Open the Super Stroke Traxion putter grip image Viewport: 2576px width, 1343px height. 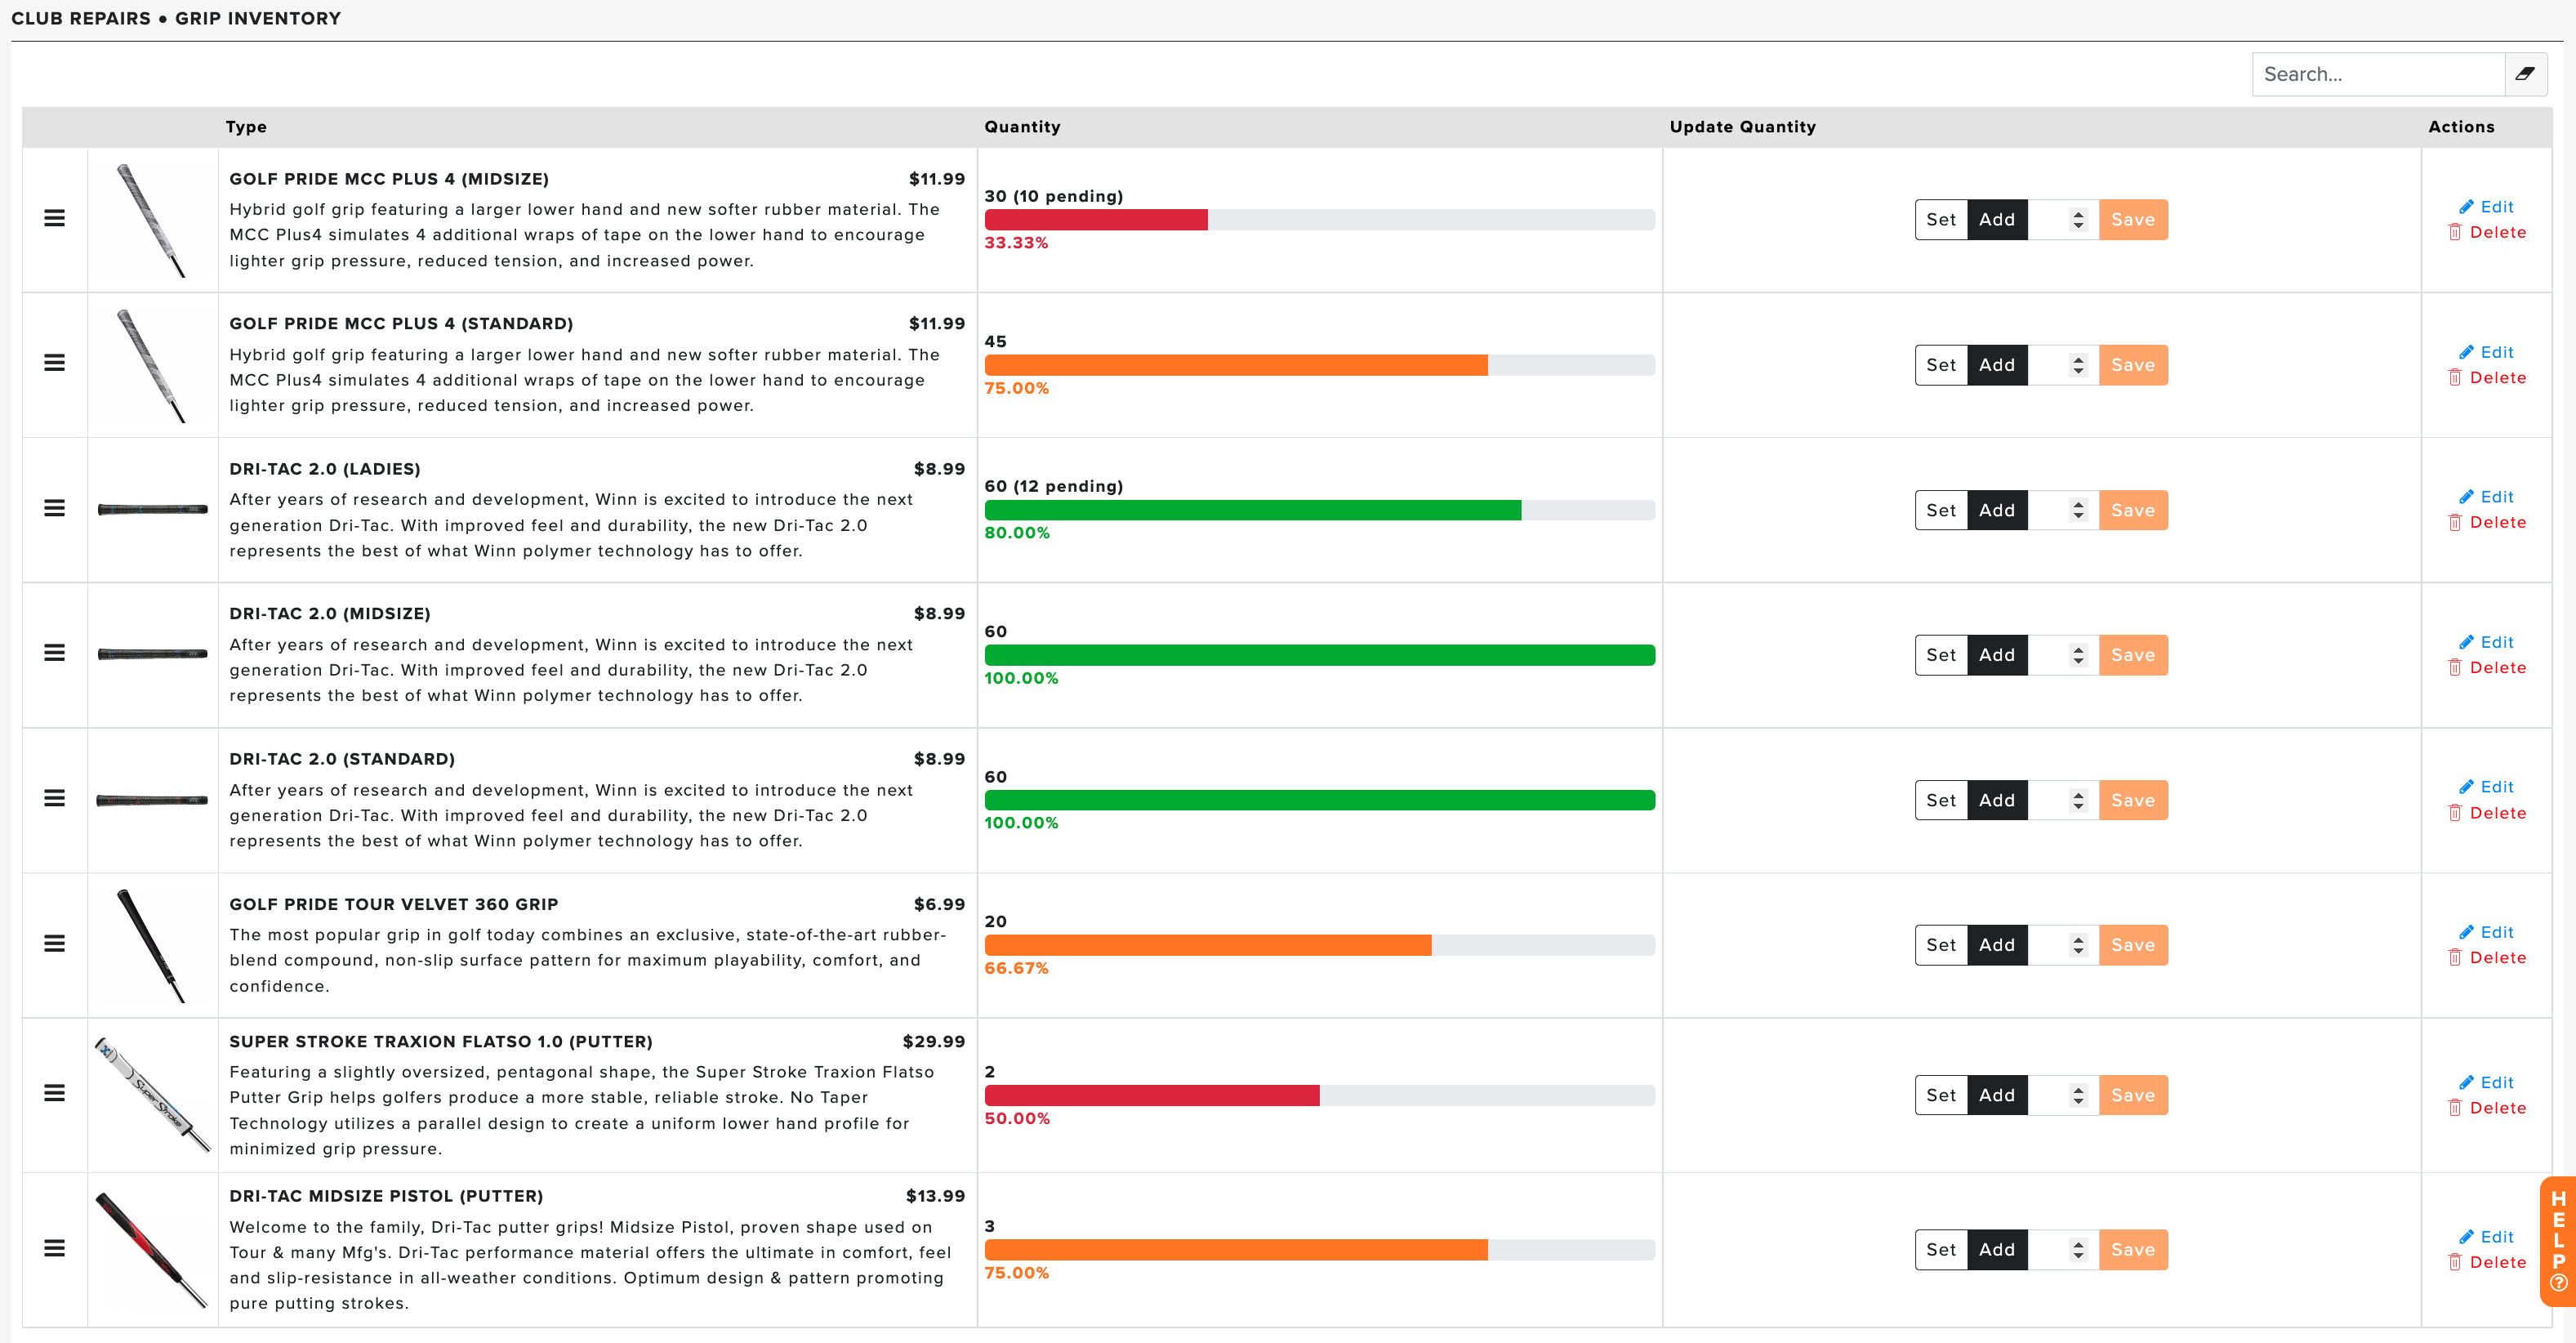click(x=152, y=1094)
